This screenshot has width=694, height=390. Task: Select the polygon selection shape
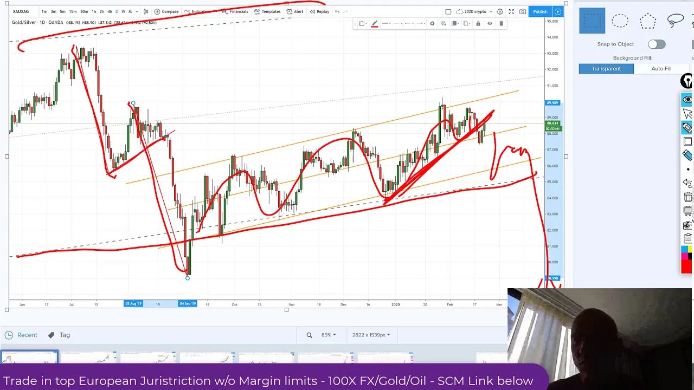point(647,21)
